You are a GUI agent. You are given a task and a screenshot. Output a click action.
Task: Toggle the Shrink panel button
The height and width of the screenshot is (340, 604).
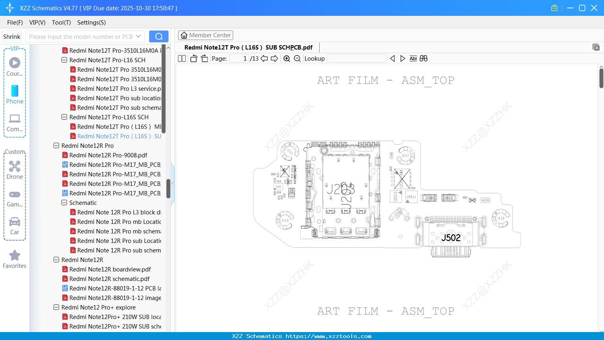(12, 36)
